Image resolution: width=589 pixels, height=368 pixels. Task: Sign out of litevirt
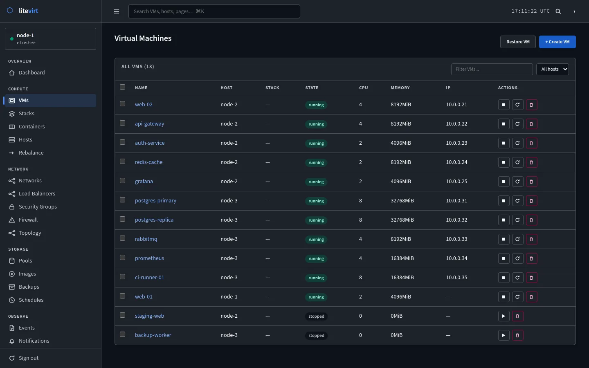point(49,358)
